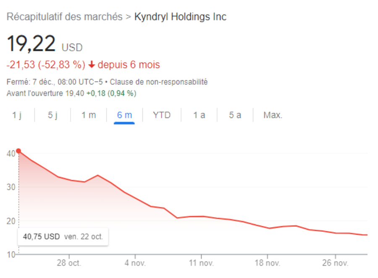Click chart line above 18 nov.
Screen dimensions: 378x278
coord(268,228)
